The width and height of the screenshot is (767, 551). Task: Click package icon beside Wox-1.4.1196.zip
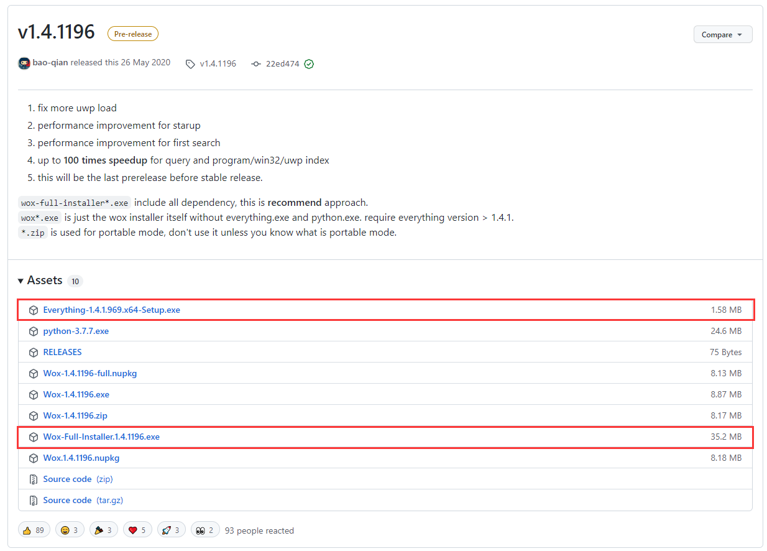point(34,415)
